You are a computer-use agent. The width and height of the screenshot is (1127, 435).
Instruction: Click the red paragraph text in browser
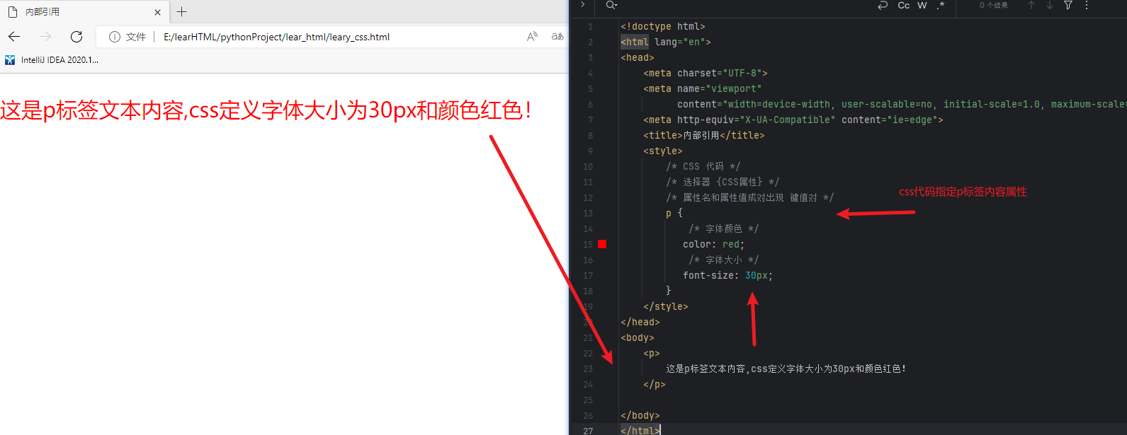[266, 110]
